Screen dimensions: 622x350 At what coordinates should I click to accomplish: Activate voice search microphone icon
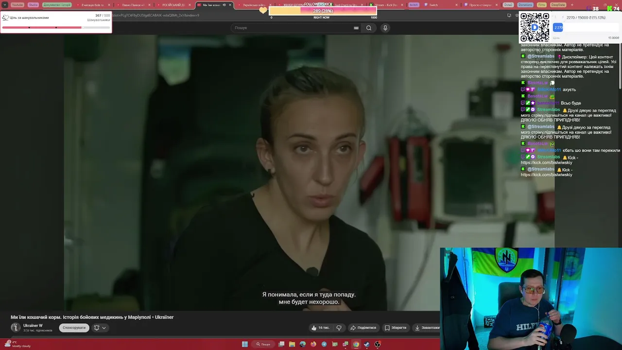coord(385,28)
